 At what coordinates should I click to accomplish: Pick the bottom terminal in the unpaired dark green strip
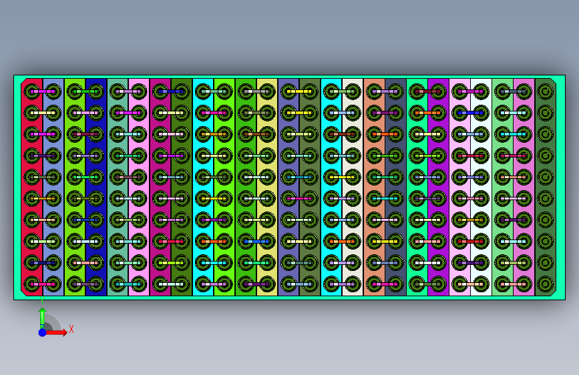pyautogui.click(x=546, y=284)
